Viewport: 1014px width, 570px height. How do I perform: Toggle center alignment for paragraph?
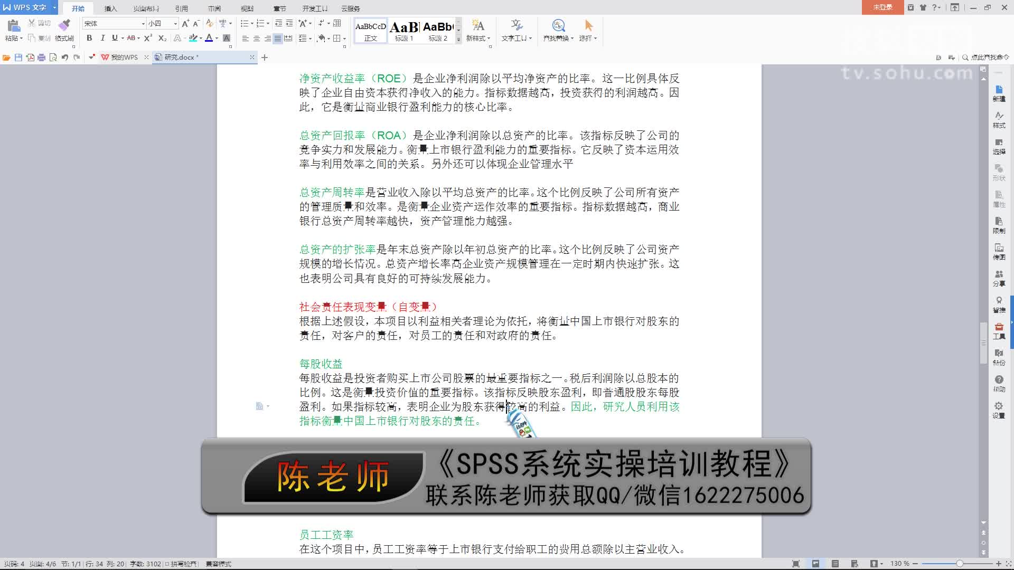click(257, 38)
